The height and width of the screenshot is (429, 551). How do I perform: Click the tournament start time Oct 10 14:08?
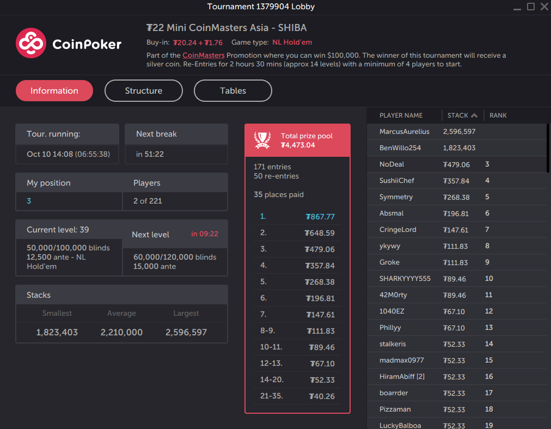coord(51,154)
